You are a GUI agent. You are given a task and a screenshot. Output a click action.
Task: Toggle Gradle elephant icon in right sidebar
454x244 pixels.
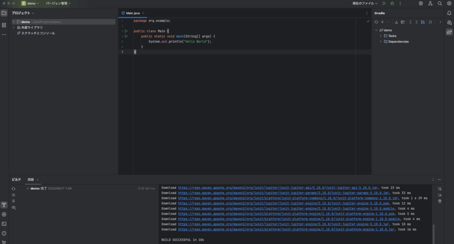pyautogui.click(x=449, y=32)
